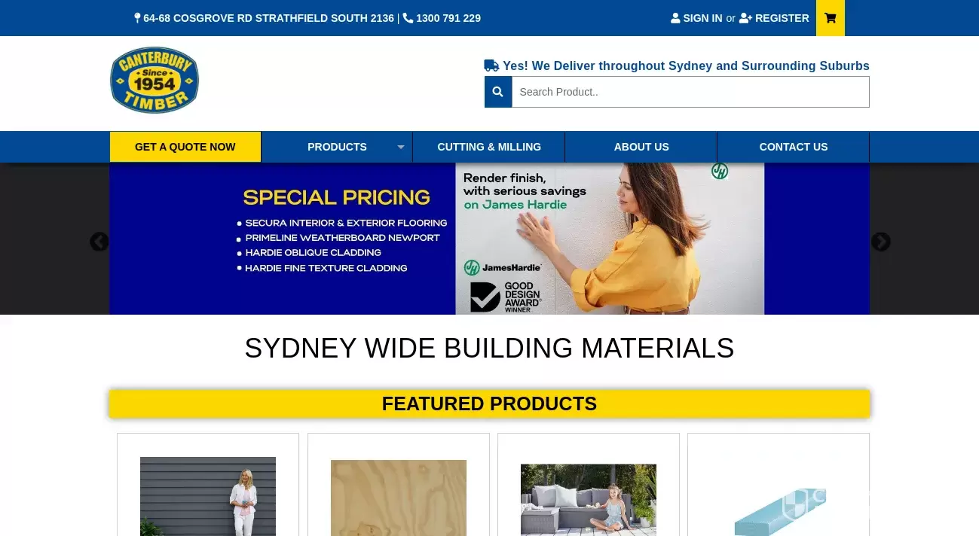Focus the Search Product field

[x=690, y=92]
